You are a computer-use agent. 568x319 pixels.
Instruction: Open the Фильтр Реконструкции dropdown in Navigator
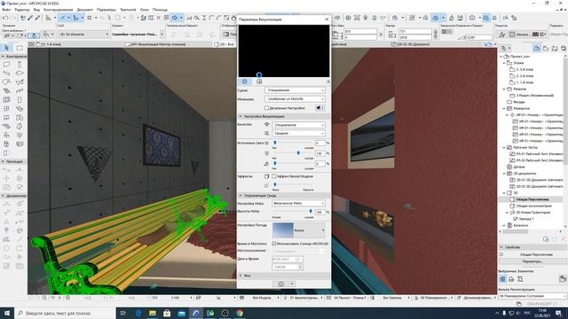[x=532, y=296]
